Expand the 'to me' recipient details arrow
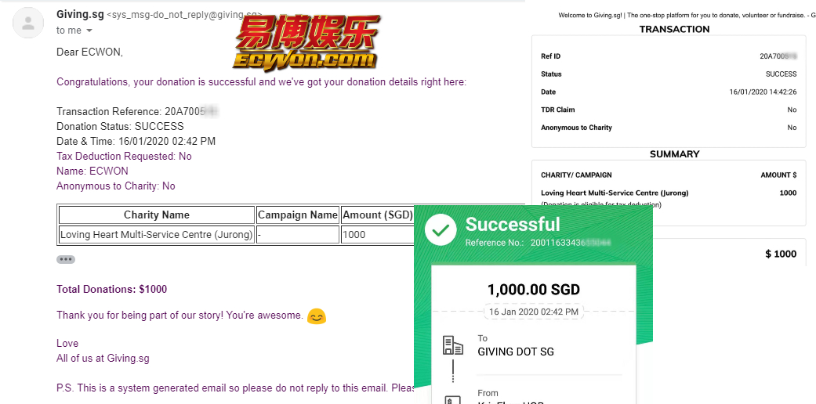Viewport: 816px width, 404px height. [89, 31]
